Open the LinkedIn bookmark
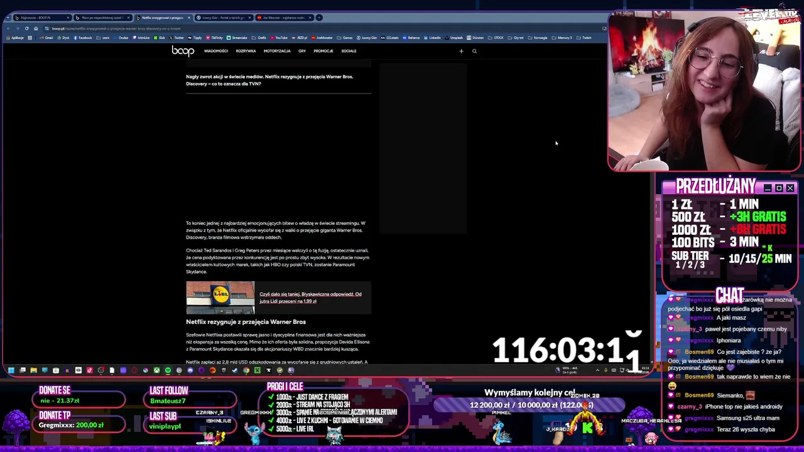 pos(432,38)
